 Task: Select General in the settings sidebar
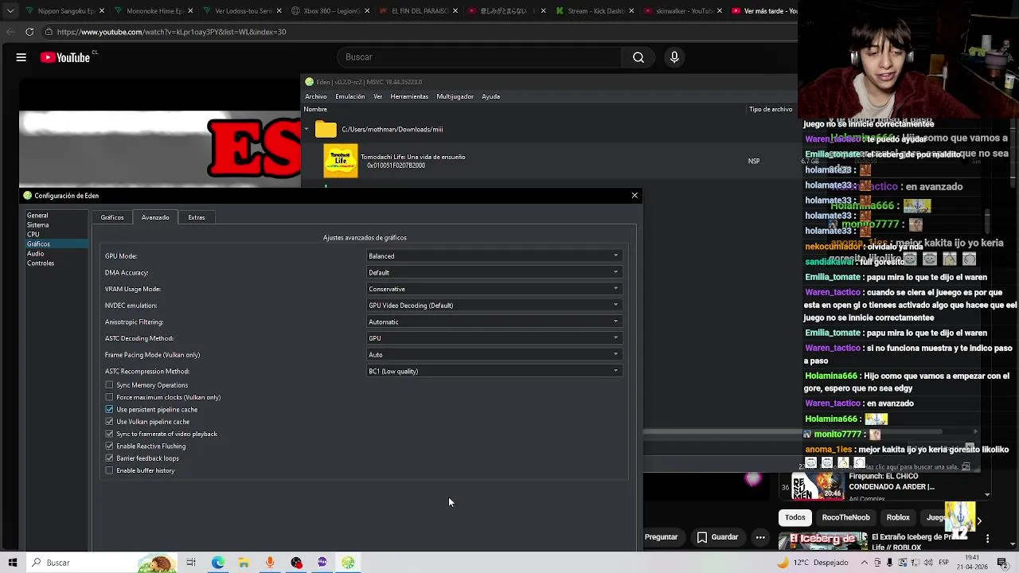point(55,216)
